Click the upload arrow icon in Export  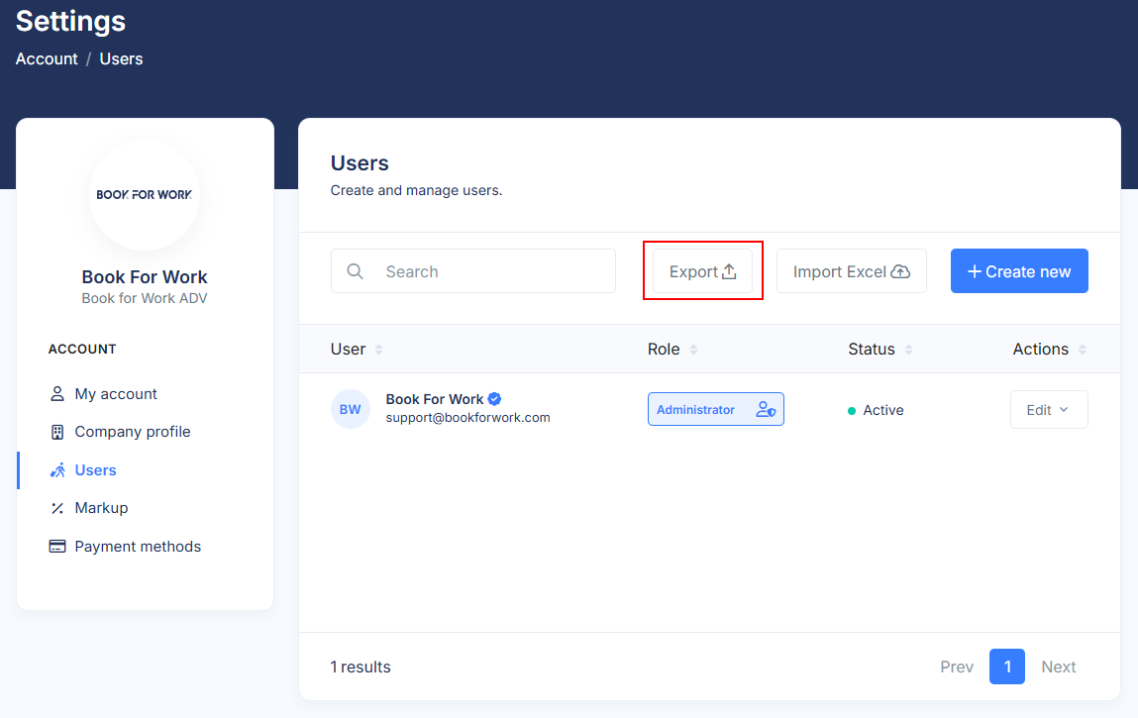[x=729, y=270]
